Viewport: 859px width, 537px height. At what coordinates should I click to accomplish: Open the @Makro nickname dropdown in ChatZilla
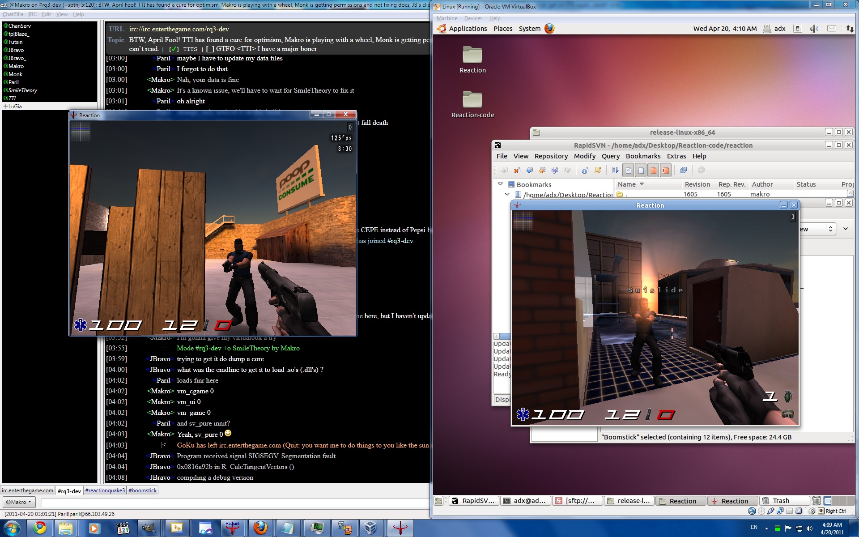click(19, 502)
